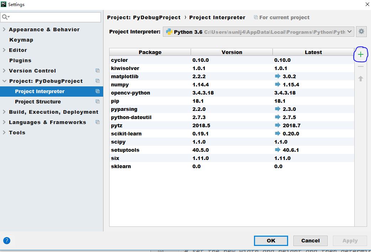Sort by the Version column header
Screen dimensions: 371x252
232,52
